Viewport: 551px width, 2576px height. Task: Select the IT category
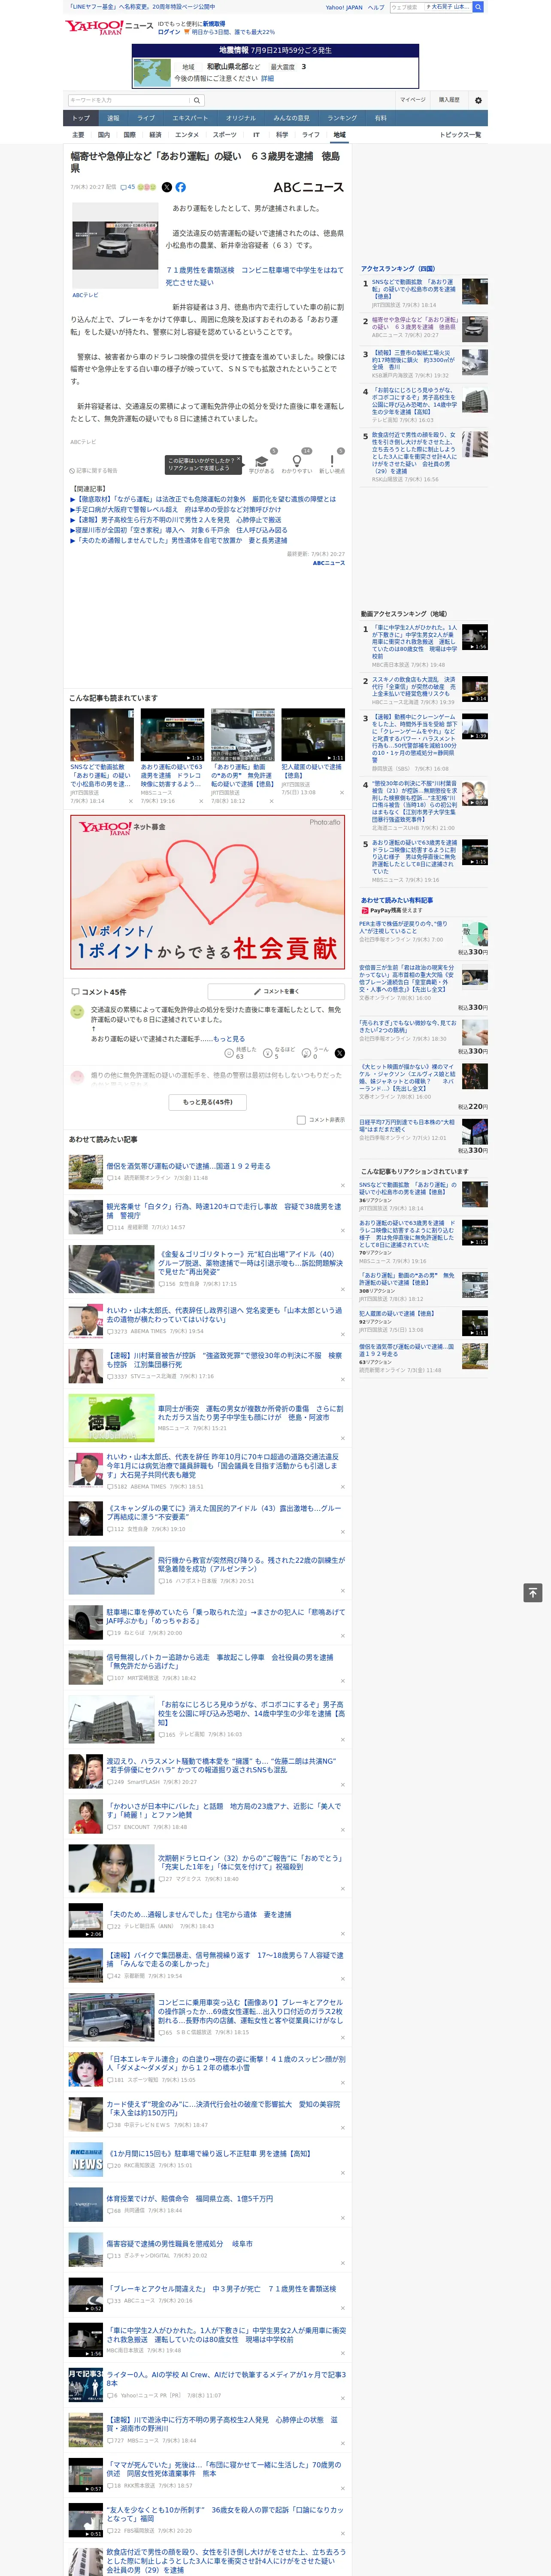(256, 134)
